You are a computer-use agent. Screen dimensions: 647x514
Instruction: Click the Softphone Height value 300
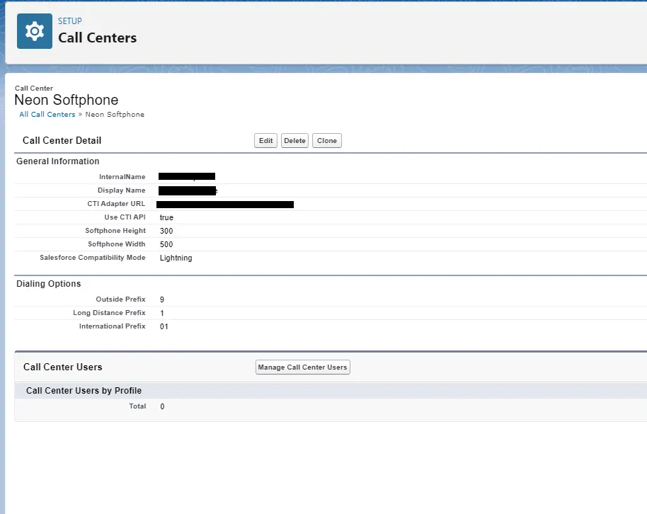[166, 231]
